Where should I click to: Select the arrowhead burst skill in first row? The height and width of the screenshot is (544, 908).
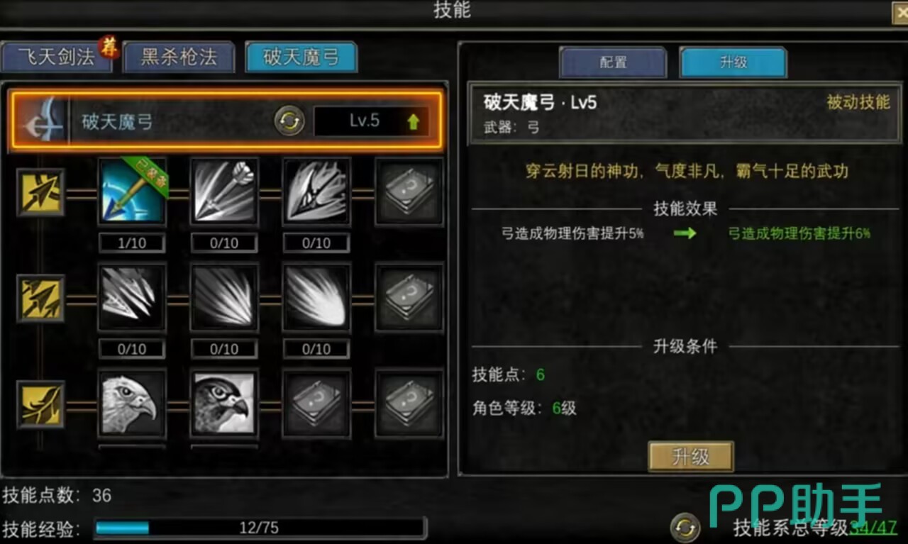316,192
